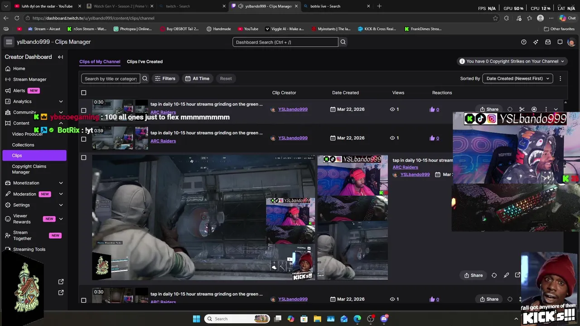This screenshot has width=580, height=326.
Task: Open ARC Raiders link in the 0:59 row
Action: [163, 141]
